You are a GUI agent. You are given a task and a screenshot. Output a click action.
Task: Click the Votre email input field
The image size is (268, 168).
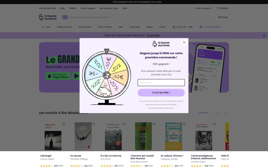(x=161, y=83)
